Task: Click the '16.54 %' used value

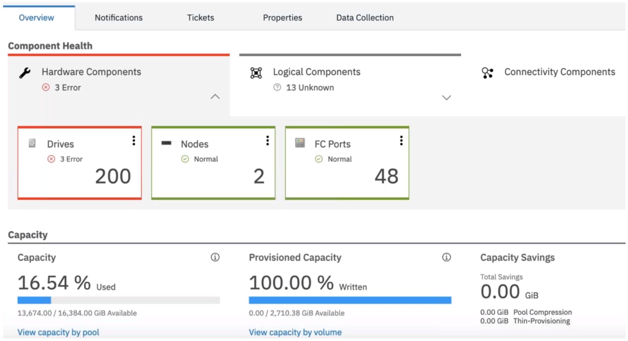Action: click(x=54, y=283)
